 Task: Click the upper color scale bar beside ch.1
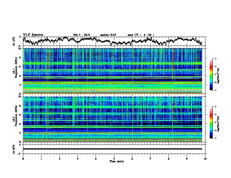click(x=211, y=74)
